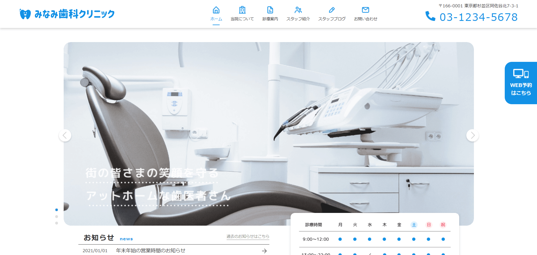Open the WEB予約はこちら button

pyautogui.click(x=521, y=83)
